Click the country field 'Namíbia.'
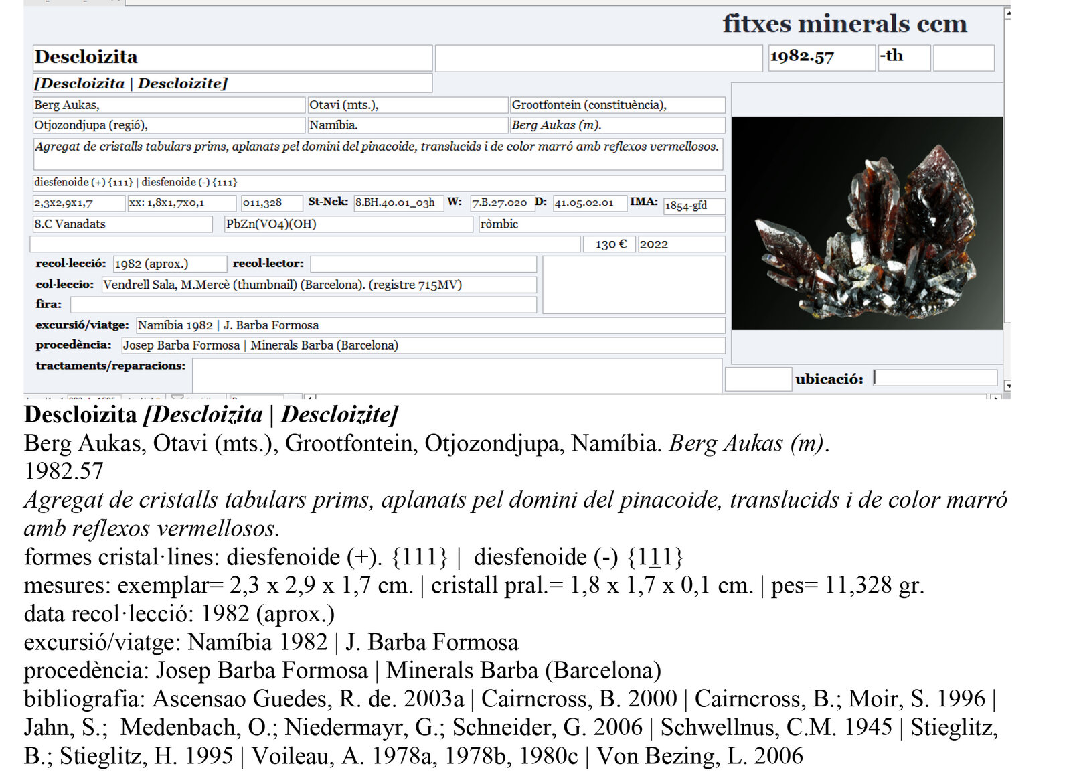The height and width of the screenshot is (776, 1071). pos(408,125)
